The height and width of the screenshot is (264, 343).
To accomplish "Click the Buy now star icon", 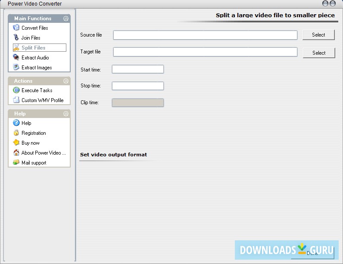I will (x=16, y=143).
